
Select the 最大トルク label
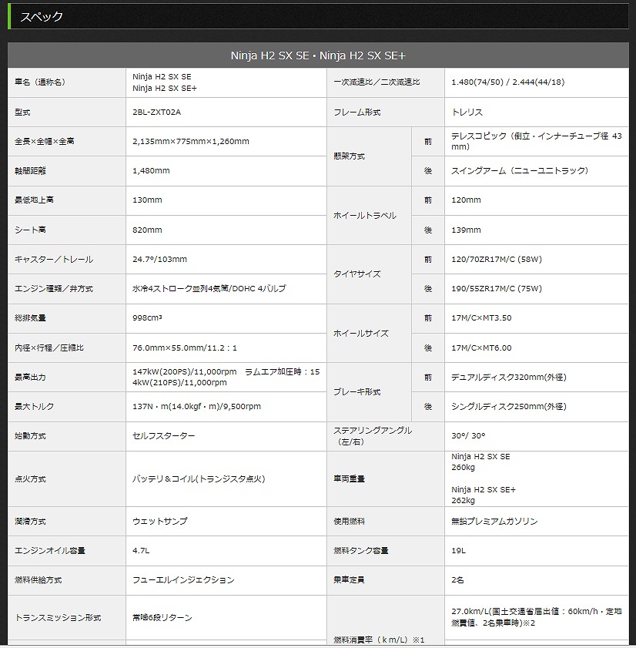(35, 407)
